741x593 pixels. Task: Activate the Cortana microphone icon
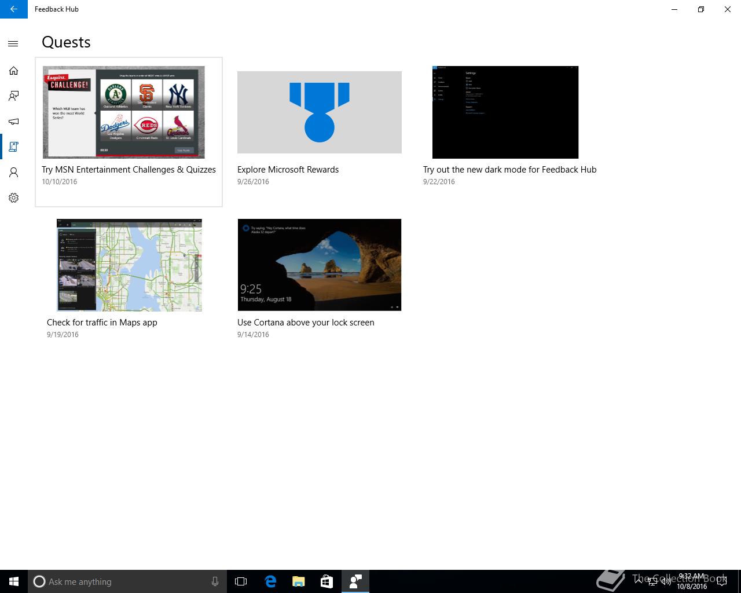pyautogui.click(x=215, y=581)
